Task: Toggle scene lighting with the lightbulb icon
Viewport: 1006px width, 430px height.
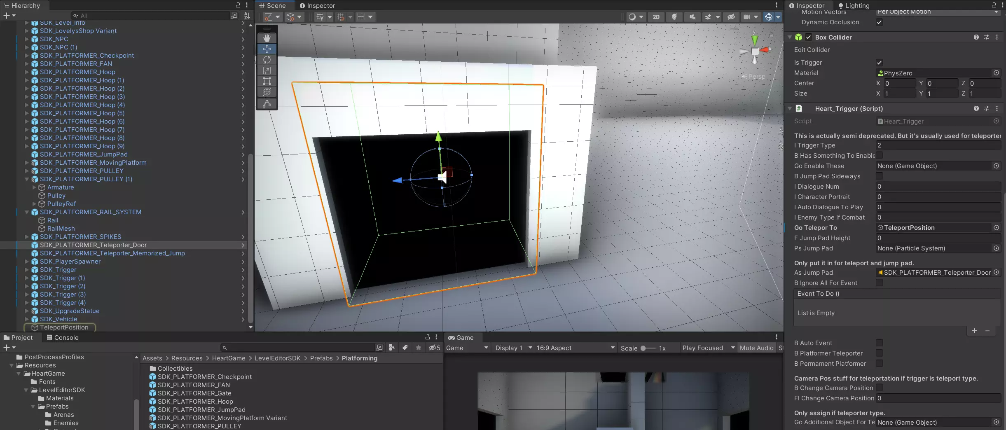Action: 674,17
